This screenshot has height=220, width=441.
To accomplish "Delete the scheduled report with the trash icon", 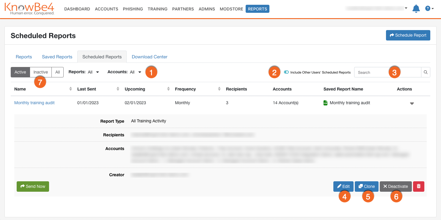I will [419, 186].
